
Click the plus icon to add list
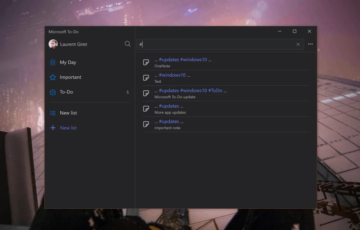tap(53, 128)
